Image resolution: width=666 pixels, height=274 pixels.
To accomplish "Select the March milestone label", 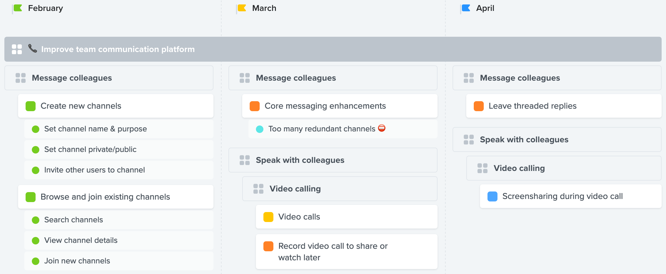I will click(x=264, y=8).
